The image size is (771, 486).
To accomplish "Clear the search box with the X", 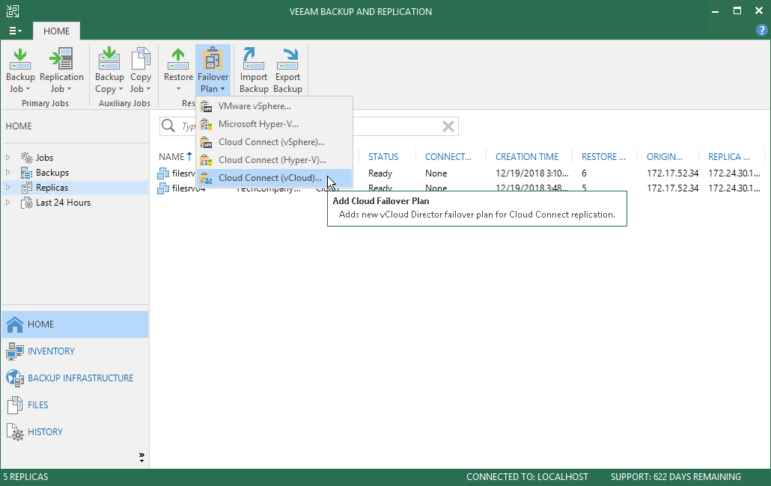I will (448, 126).
